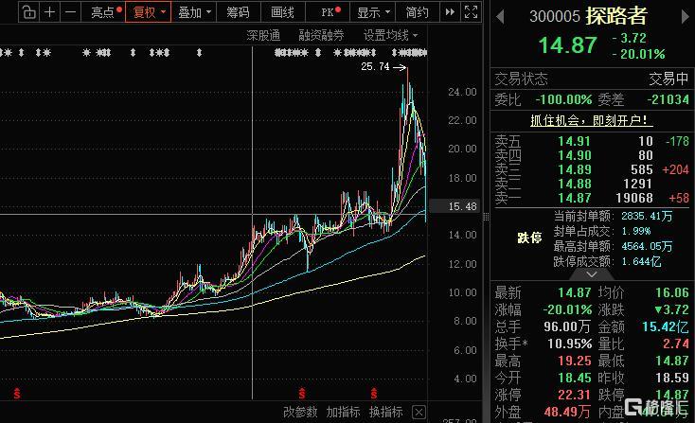Close the indicator panel with X
Viewport: 695px width, 423px height.
pyautogui.click(x=419, y=413)
